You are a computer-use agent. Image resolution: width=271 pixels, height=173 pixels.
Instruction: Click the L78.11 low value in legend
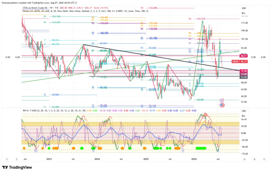(x=80, y=8)
